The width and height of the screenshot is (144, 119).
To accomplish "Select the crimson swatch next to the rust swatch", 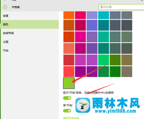I will click(80, 25).
